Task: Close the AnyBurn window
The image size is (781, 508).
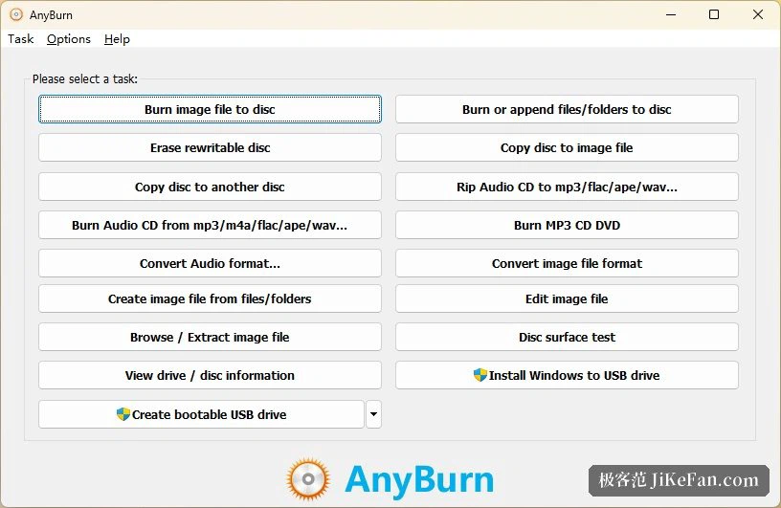Action: (758, 14)
